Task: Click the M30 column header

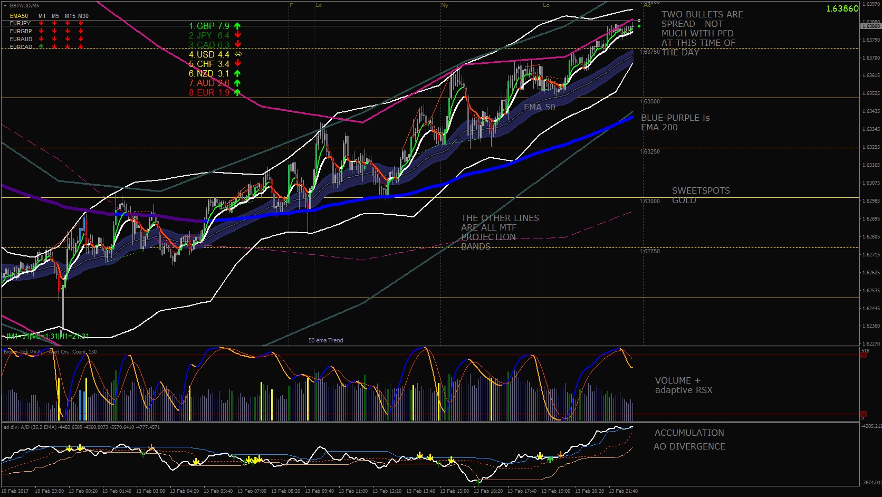Action: click(83, 16)
